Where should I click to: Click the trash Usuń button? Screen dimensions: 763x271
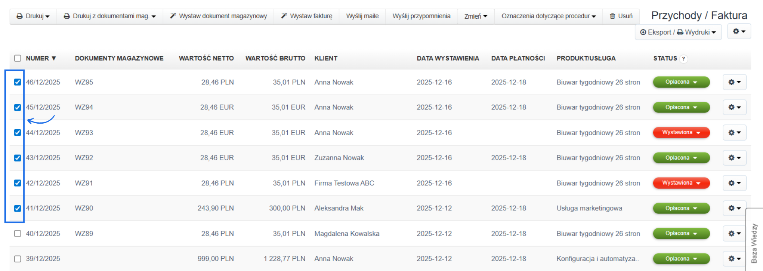click(621, 16)
